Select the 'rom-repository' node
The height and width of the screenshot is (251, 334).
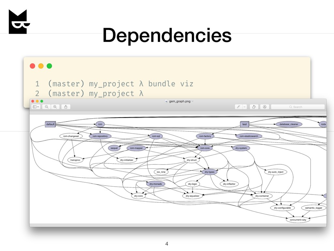pyautogui.click(x=100, y=136)
